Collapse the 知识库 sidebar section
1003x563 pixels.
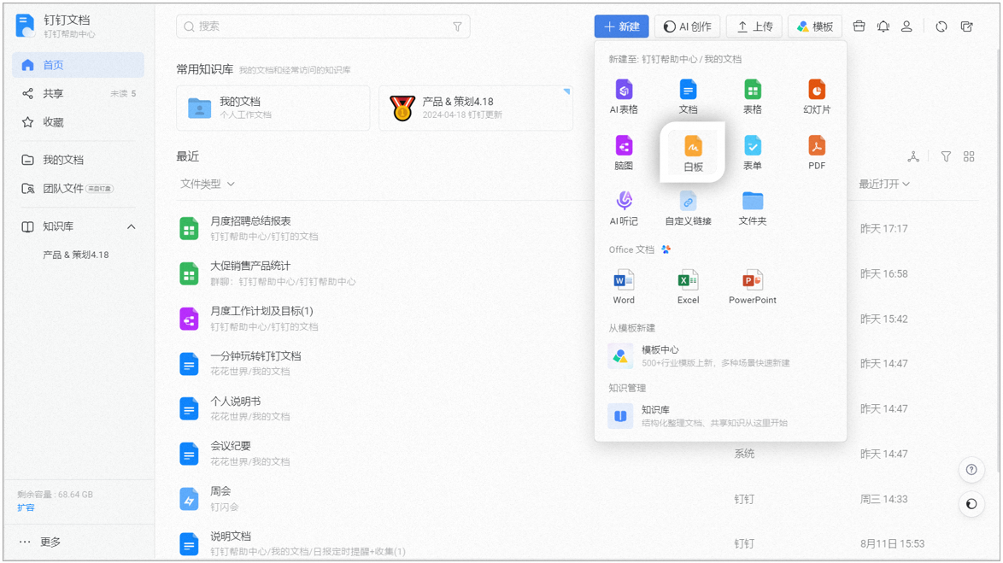(131, 226)
